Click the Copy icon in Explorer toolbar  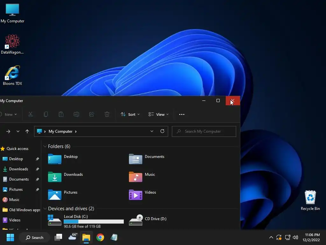tap(46, 114)
